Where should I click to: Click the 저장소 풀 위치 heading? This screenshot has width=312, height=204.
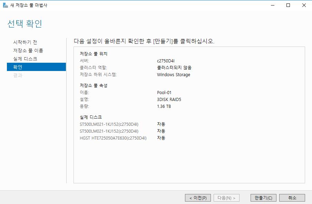click(94, 54)
